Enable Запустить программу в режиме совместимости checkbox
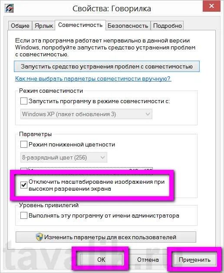This screenshot has height=273, width=224. coord(24,101)
